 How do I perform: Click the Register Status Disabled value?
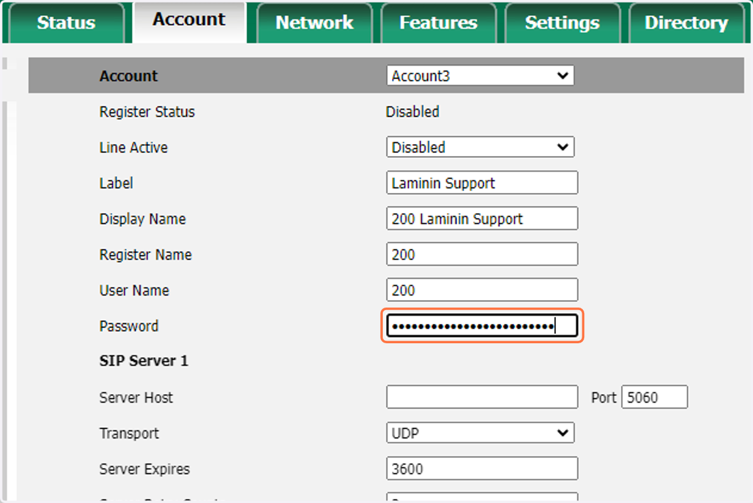412,112
